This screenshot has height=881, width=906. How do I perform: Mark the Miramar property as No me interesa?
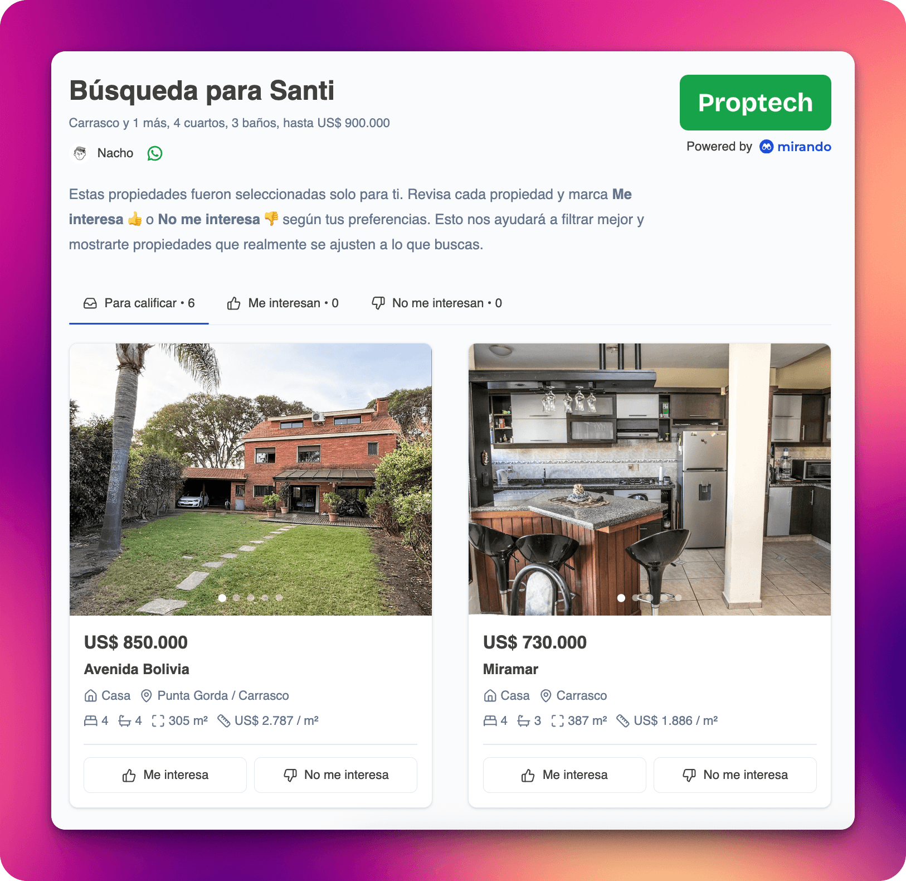[735, 775]
